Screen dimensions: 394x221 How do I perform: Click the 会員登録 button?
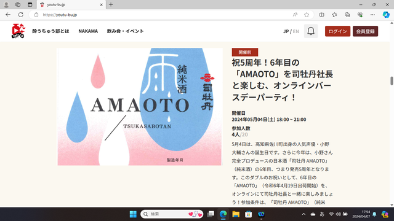coord(365,31)
